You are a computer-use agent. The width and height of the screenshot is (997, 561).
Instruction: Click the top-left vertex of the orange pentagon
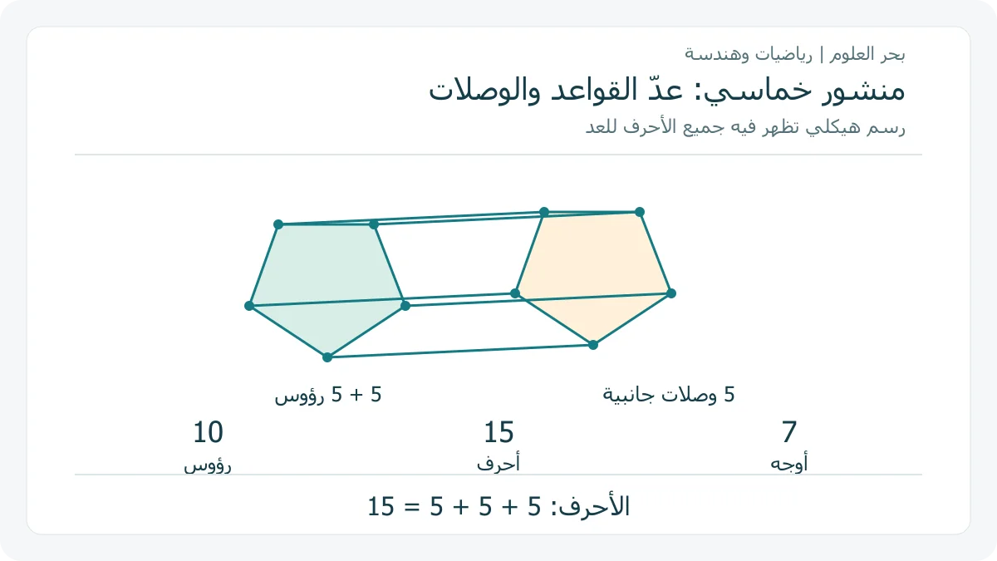544,212
